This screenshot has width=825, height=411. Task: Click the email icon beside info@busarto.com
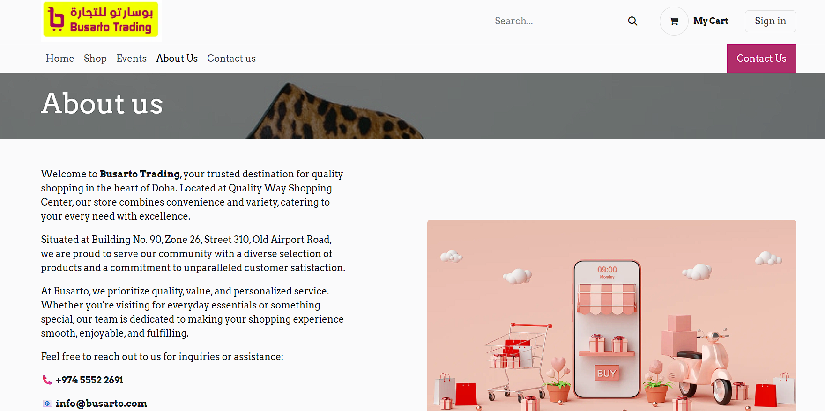pyautogui.click(x=47, y=404)
